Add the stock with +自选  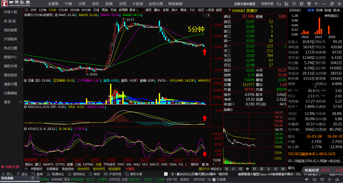tap(210, 10)
